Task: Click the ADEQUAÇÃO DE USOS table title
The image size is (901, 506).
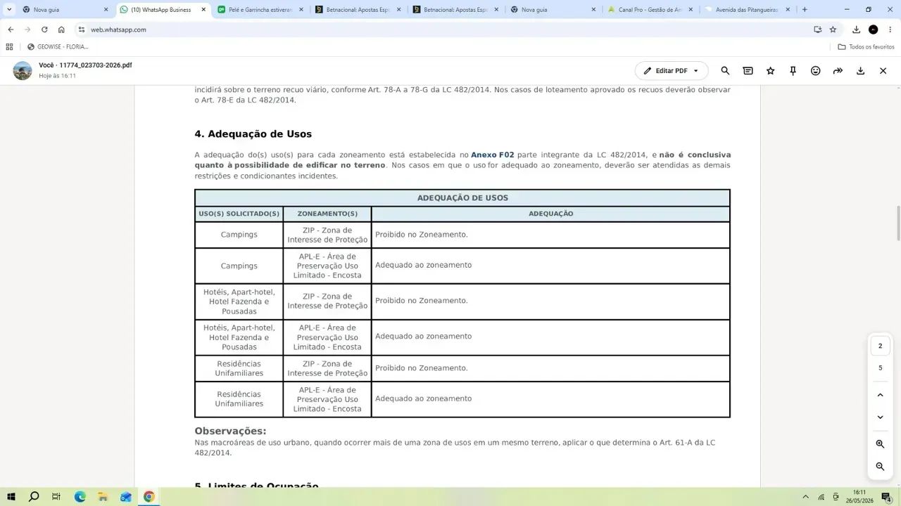Action: coord(462,198)
